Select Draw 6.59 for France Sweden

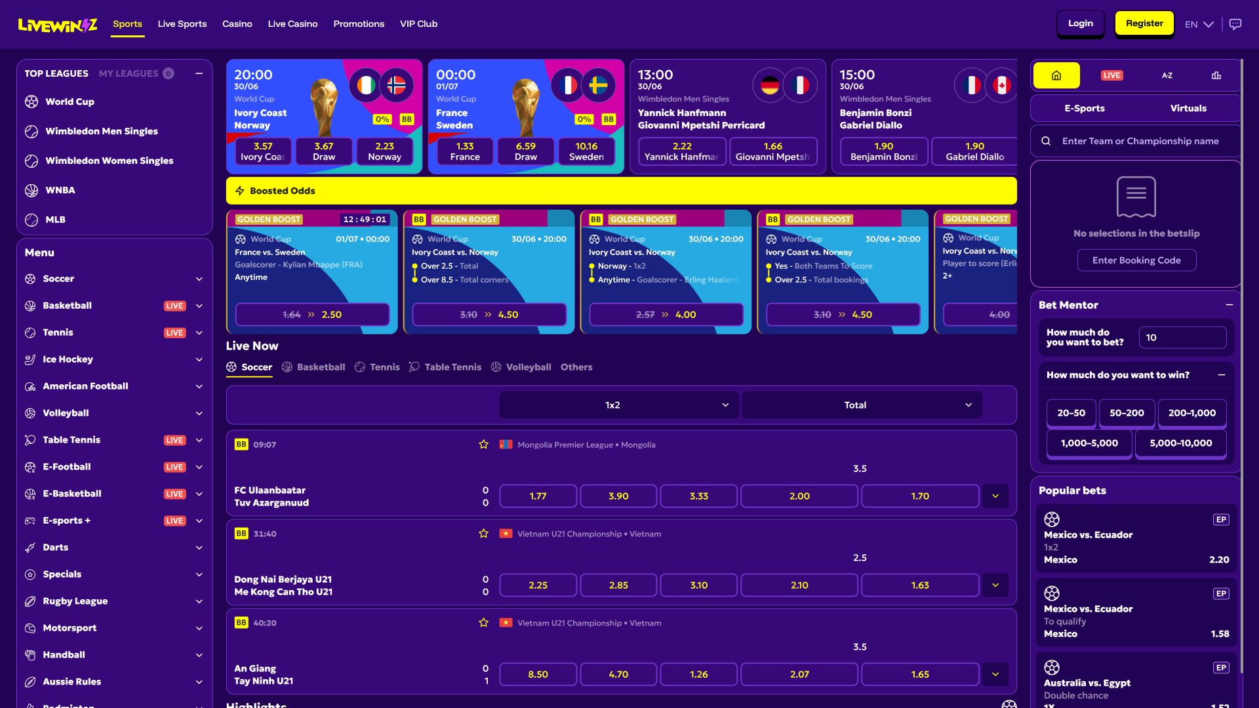(x=525, y=151)
